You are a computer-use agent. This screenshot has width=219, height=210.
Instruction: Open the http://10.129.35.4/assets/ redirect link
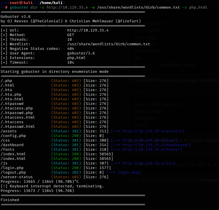(x=153, y=131)
